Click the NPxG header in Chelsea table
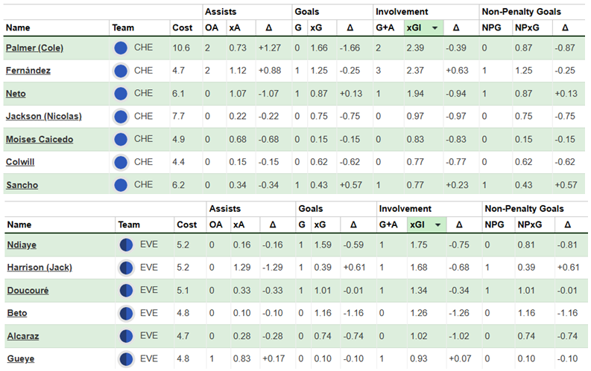The height and width of the screenshot is (371, 591). tap(526, 28)
